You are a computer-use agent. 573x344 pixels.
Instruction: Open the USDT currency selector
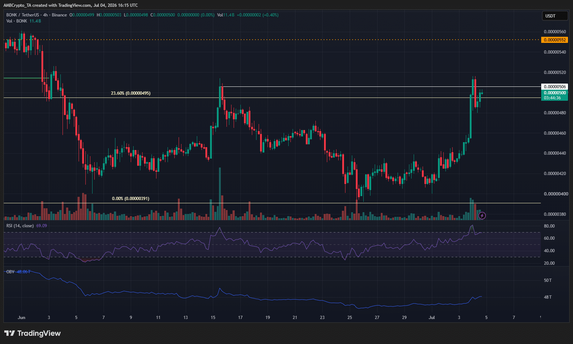coord(554,16)
